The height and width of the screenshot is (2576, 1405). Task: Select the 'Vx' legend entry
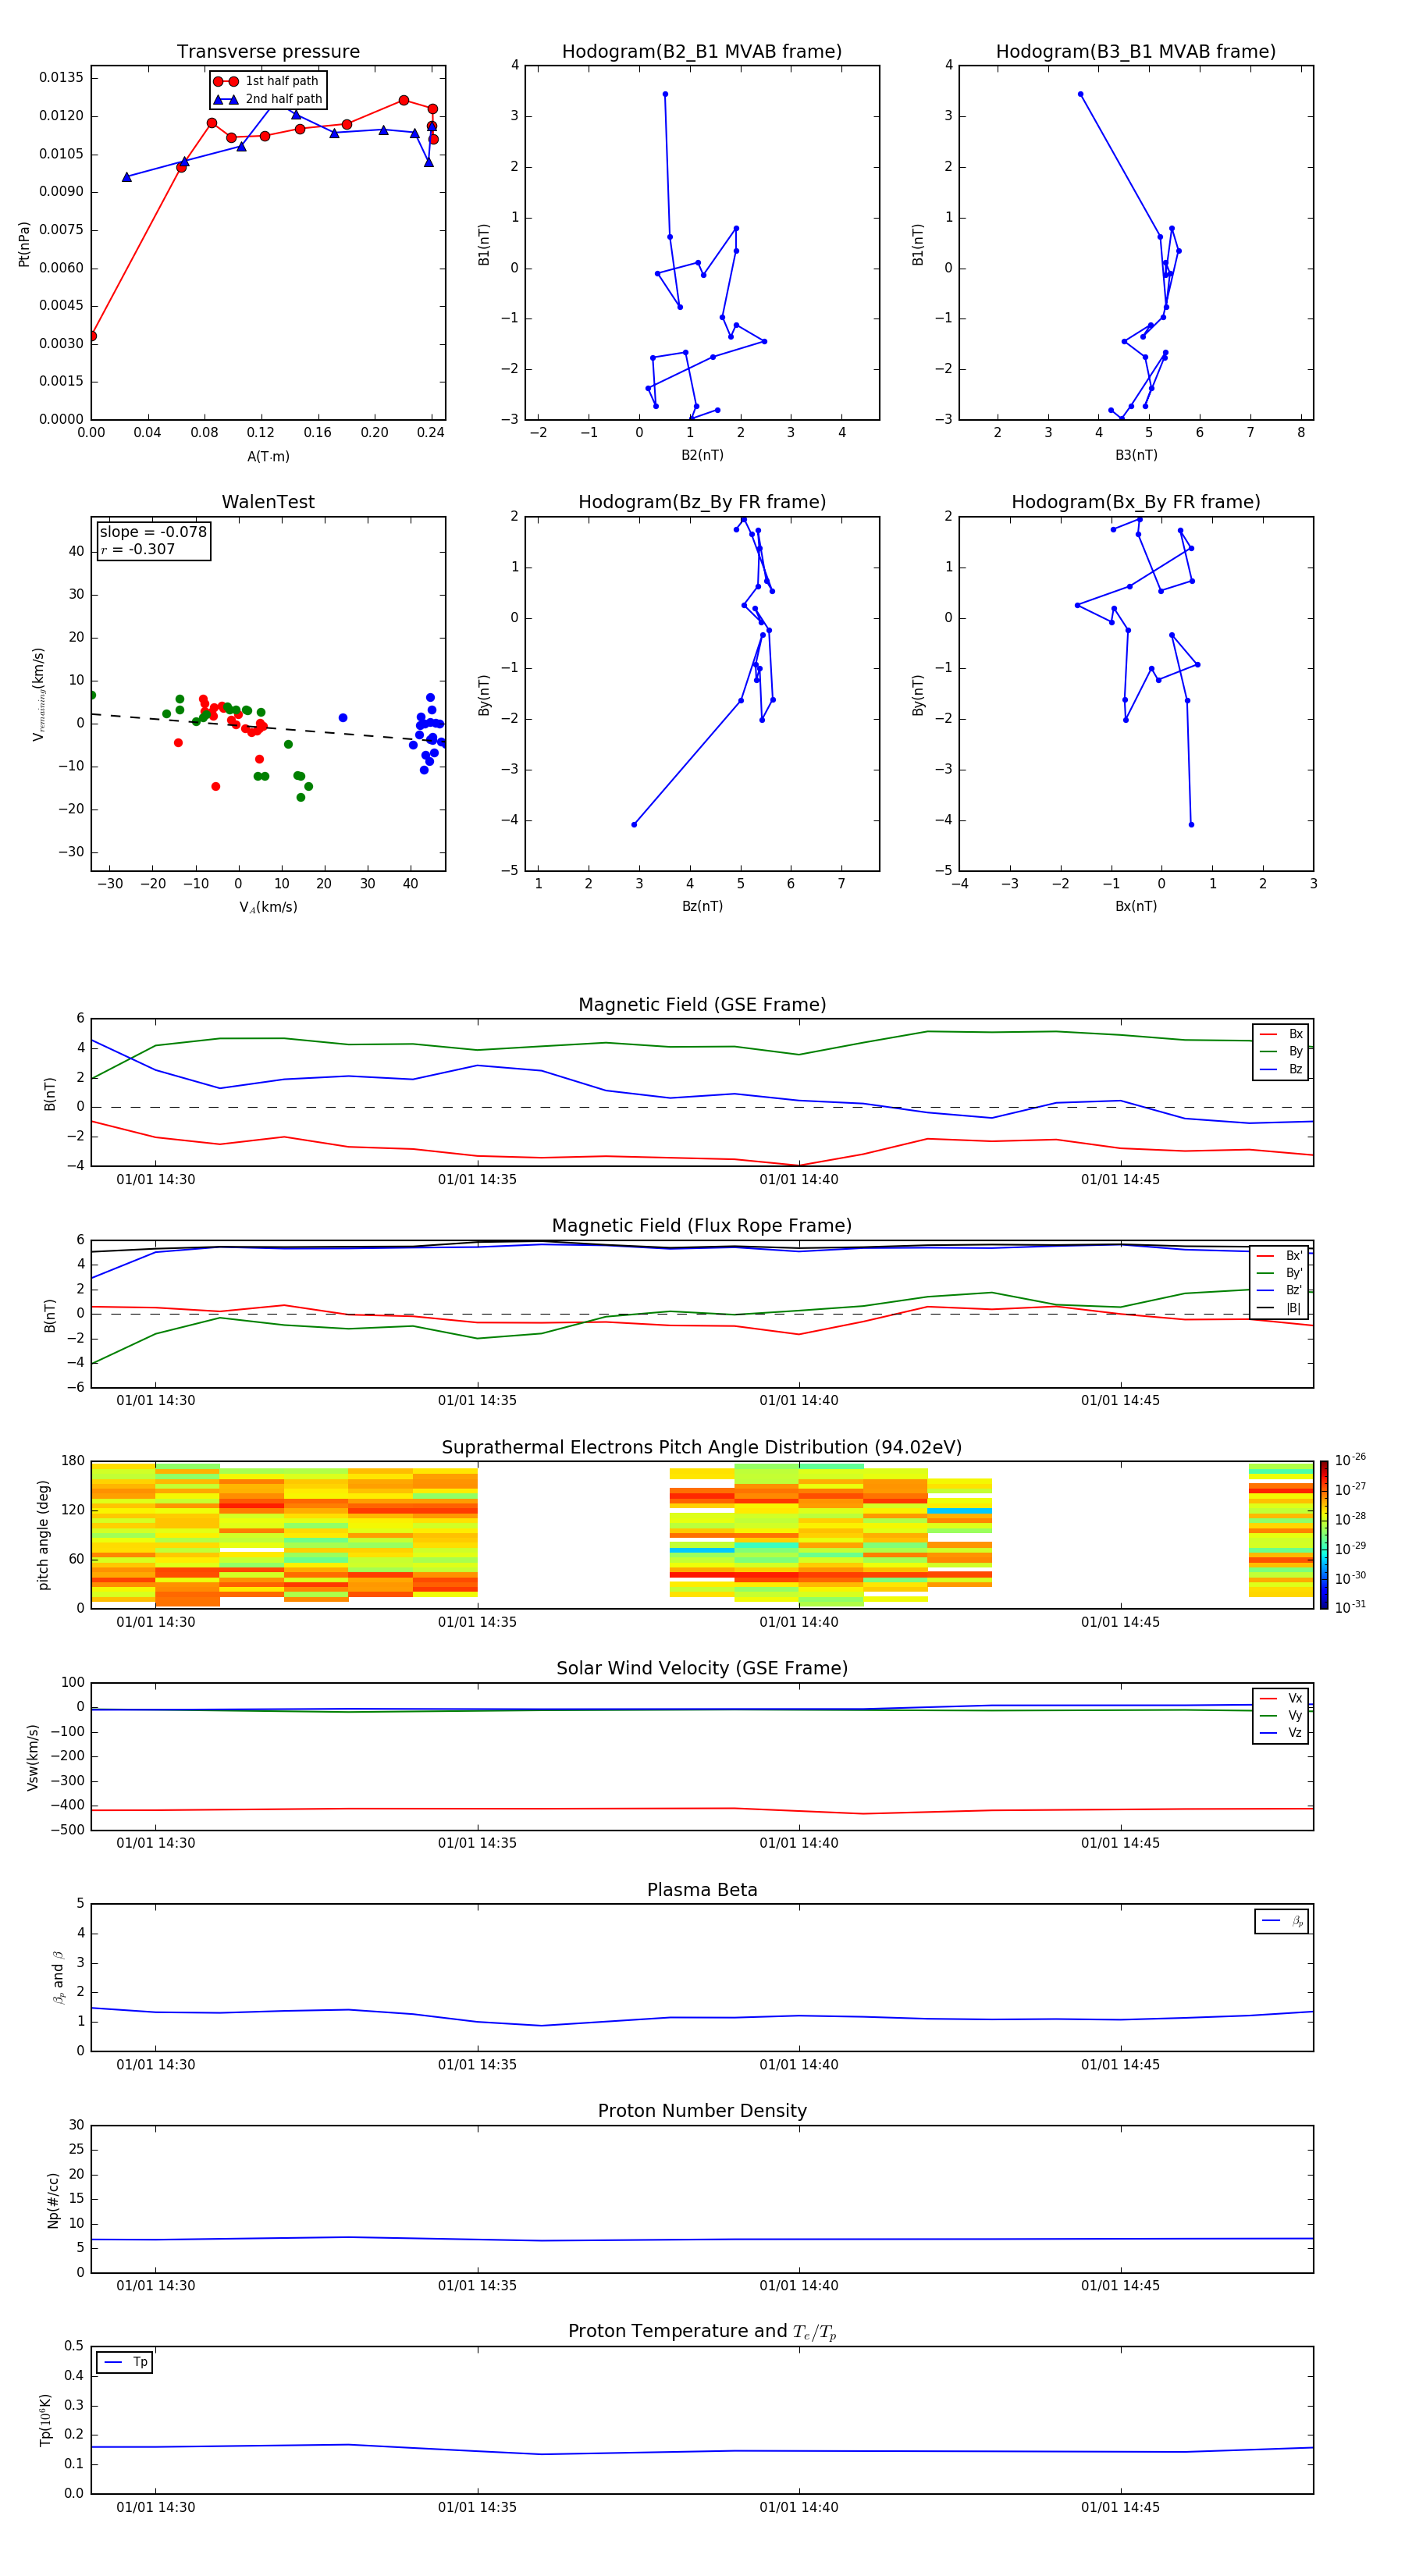tap(1281, 1698)
